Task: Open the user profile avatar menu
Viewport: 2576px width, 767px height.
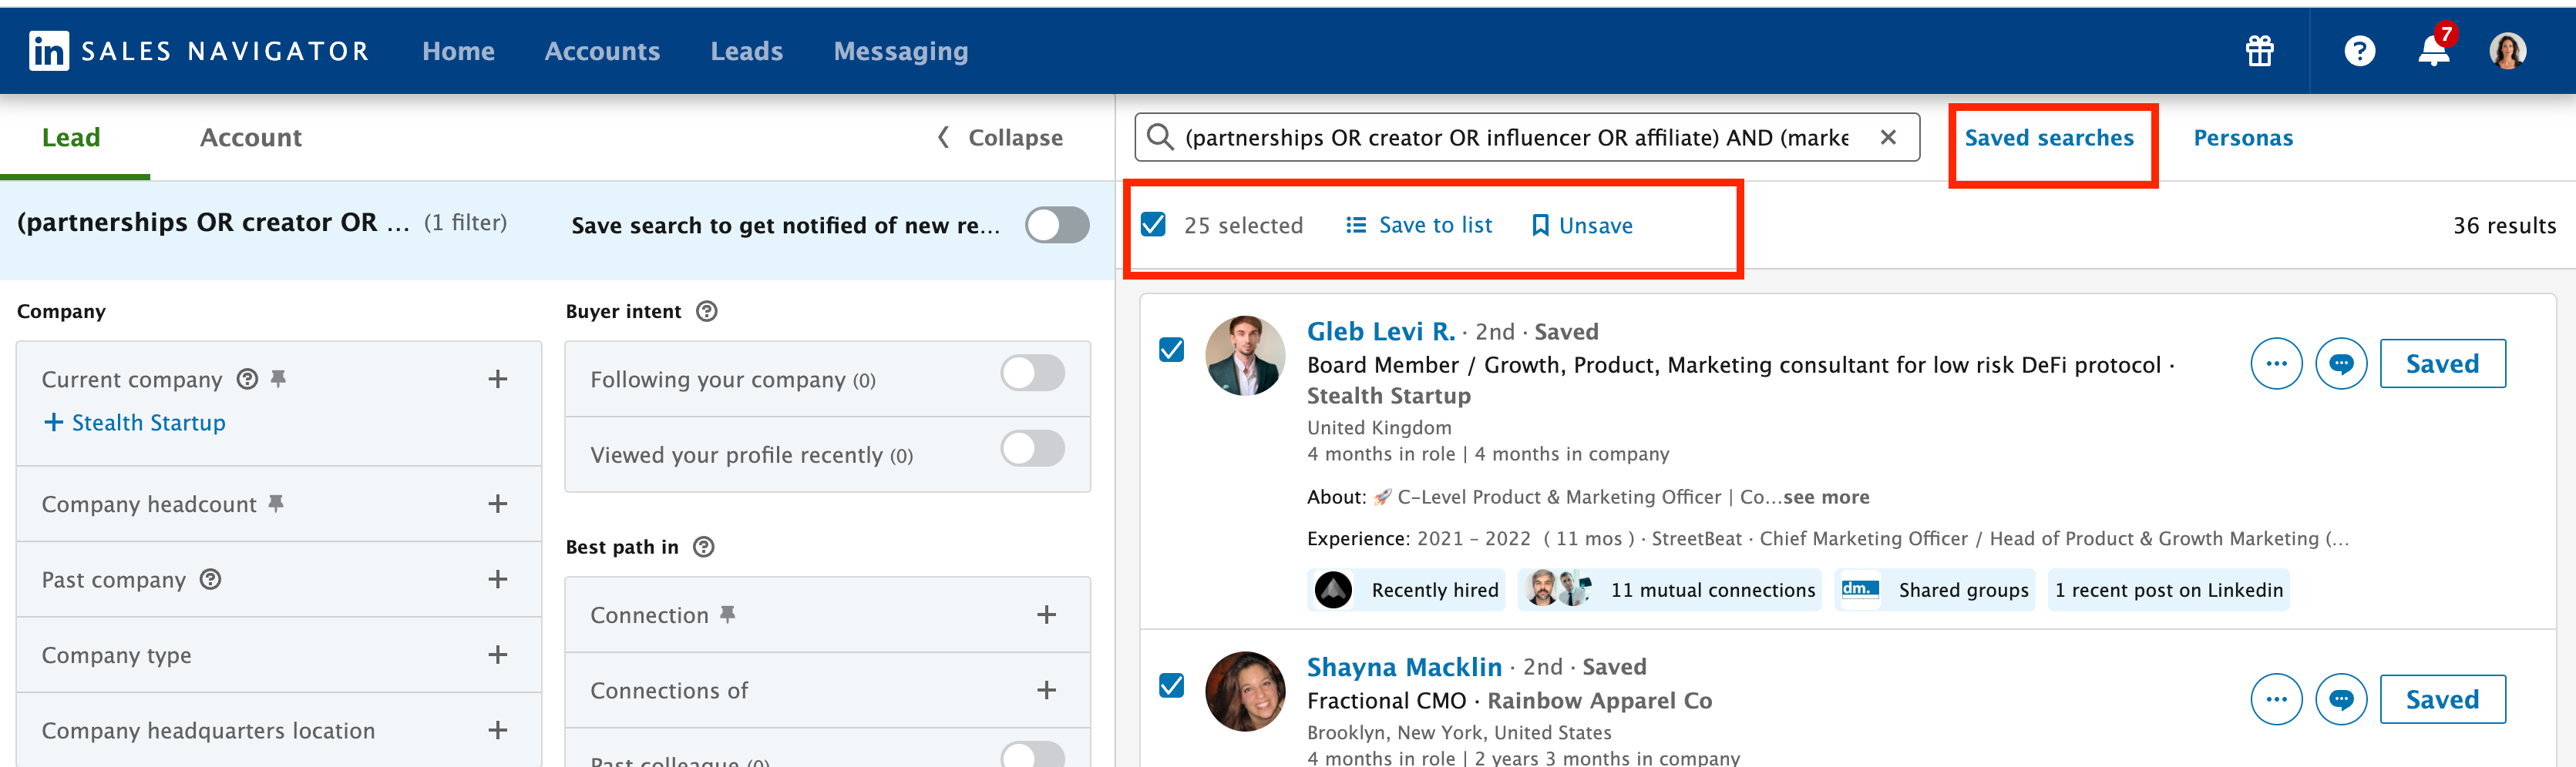Action: point(2508,51)
